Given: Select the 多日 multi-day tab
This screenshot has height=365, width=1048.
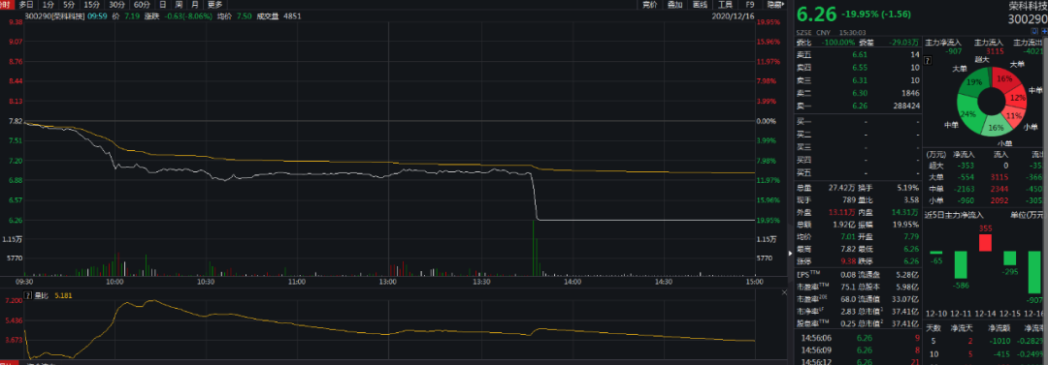Looking at the screenshot, I should 26,4.
